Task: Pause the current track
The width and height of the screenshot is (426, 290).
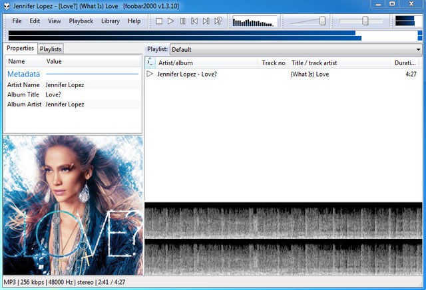Action: click(x=182, y=21)
